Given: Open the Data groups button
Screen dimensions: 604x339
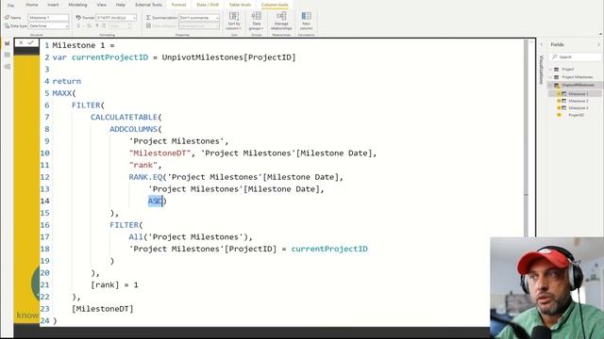Looking at the screenshot, I should tap(256, 21).
